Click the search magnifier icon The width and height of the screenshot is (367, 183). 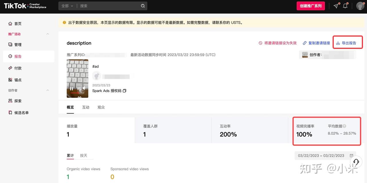click(x=143, y=6)
